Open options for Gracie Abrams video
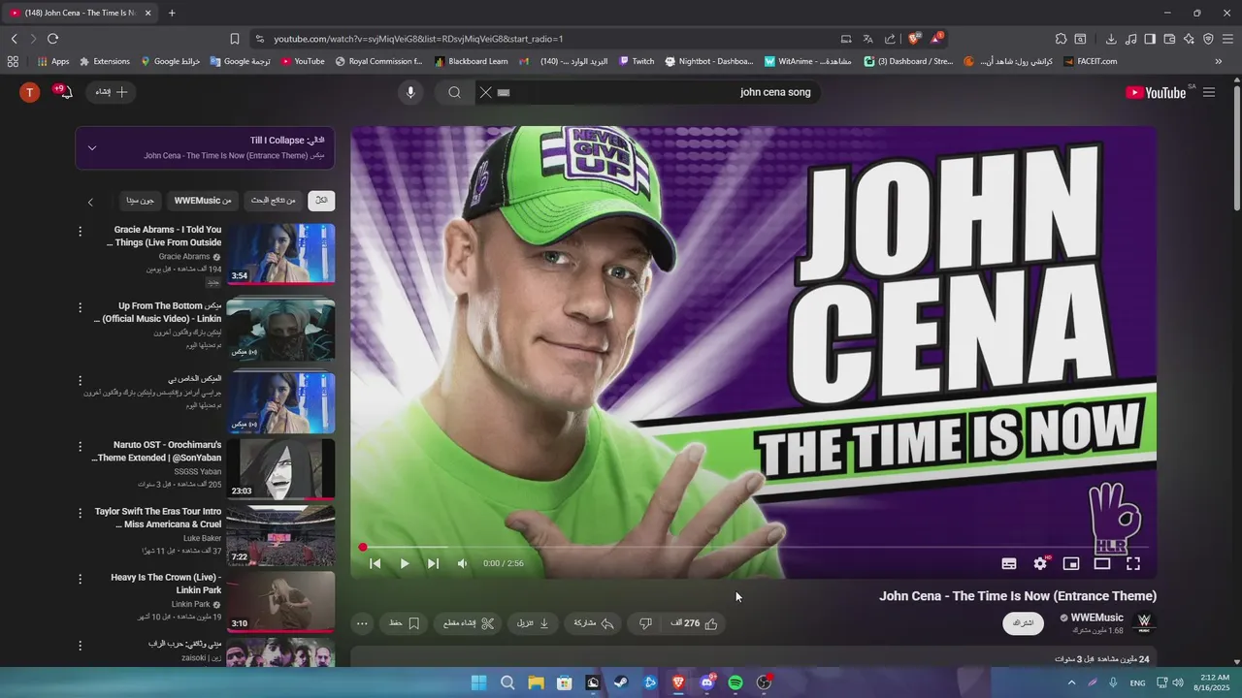 [81, 231]
